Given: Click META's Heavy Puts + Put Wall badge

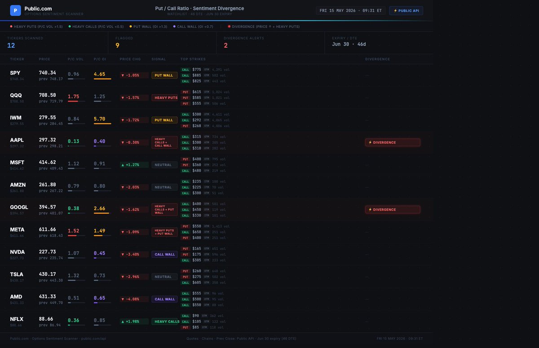Looking at the screenshot, I should [x=164, y=232].
